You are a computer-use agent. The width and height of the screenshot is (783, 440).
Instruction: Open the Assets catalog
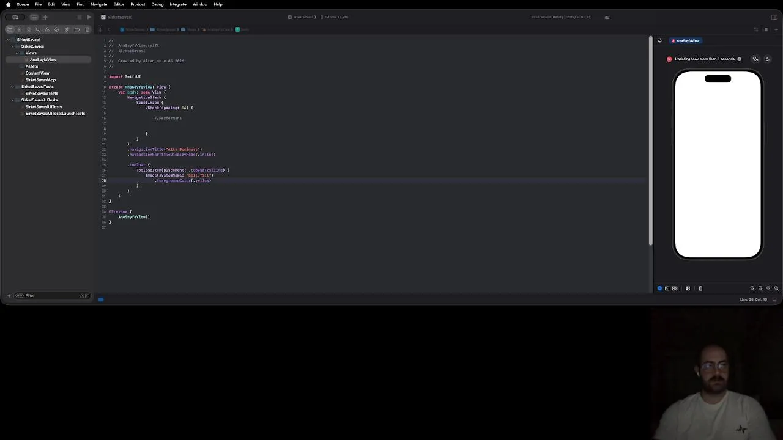point(32,67)
